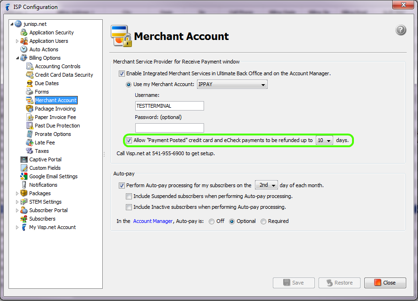Expand the STEM Settings node
The width and height of the screenshot is (418, 301).
(x=17, y=202)
